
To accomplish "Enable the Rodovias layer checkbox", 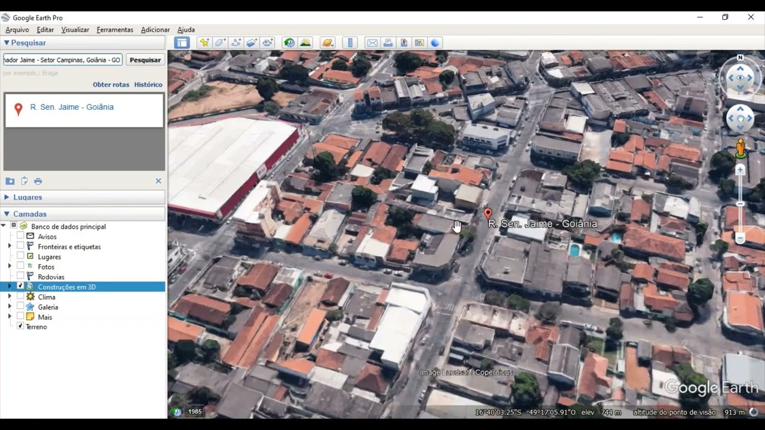I will (x=20, y=277).
